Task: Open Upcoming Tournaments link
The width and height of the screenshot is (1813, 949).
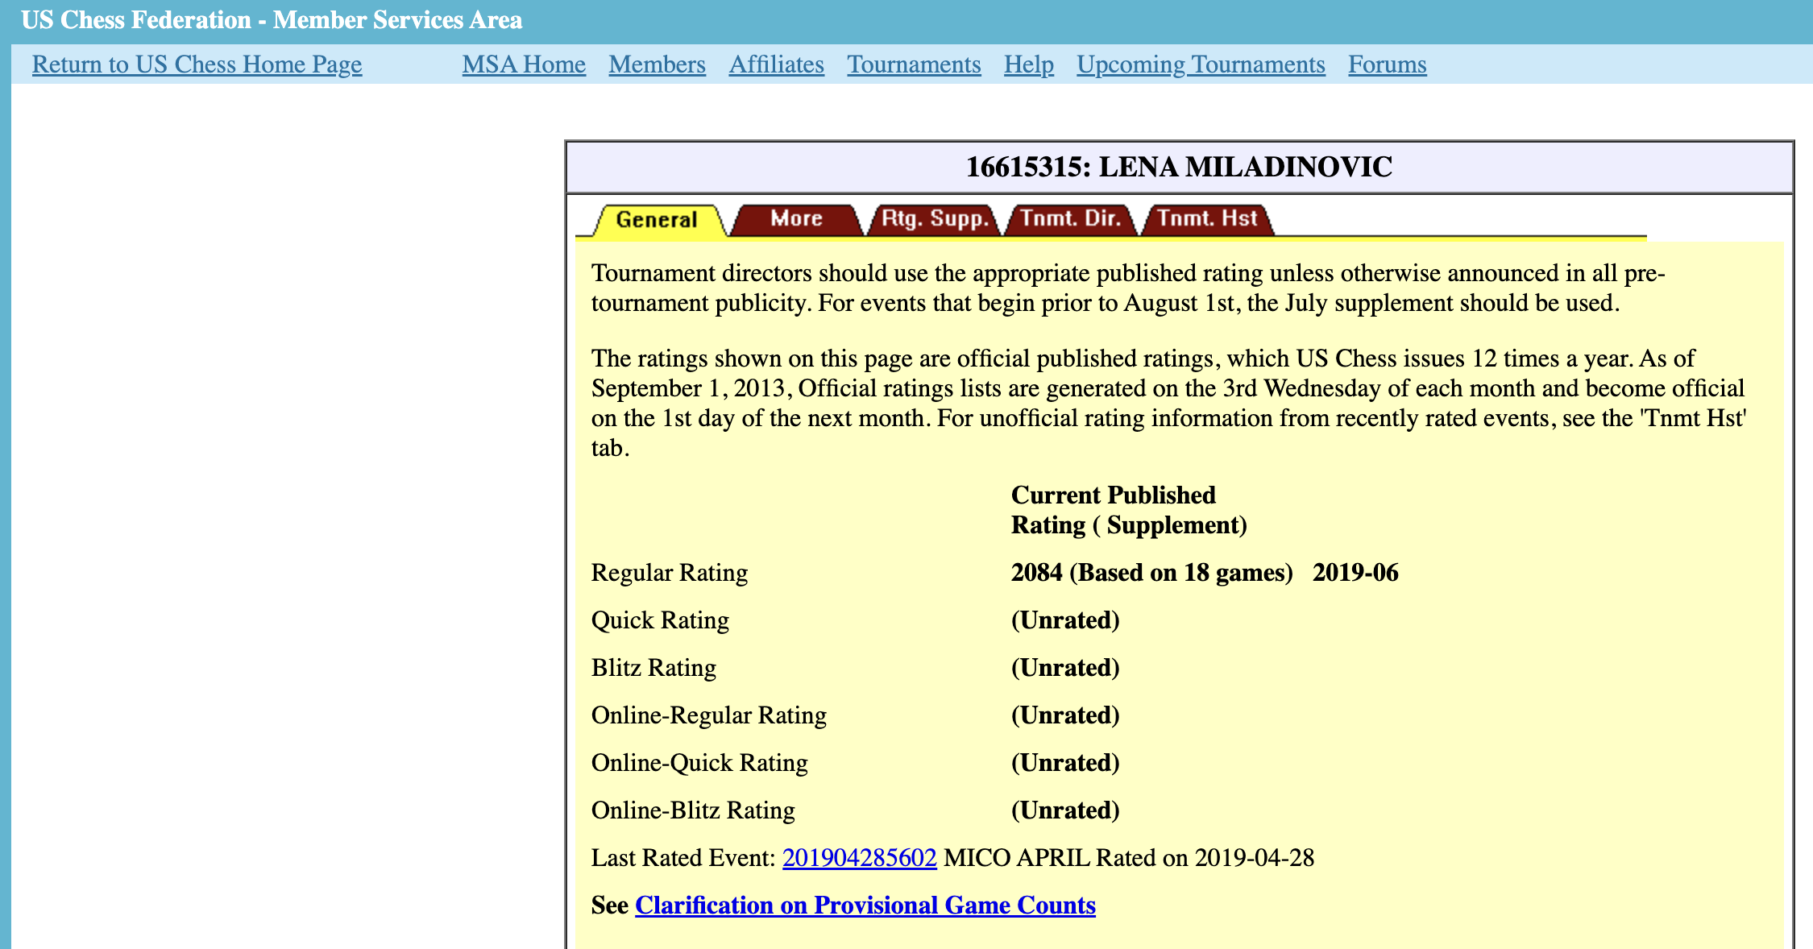Action: click(x=1201, y=64)
